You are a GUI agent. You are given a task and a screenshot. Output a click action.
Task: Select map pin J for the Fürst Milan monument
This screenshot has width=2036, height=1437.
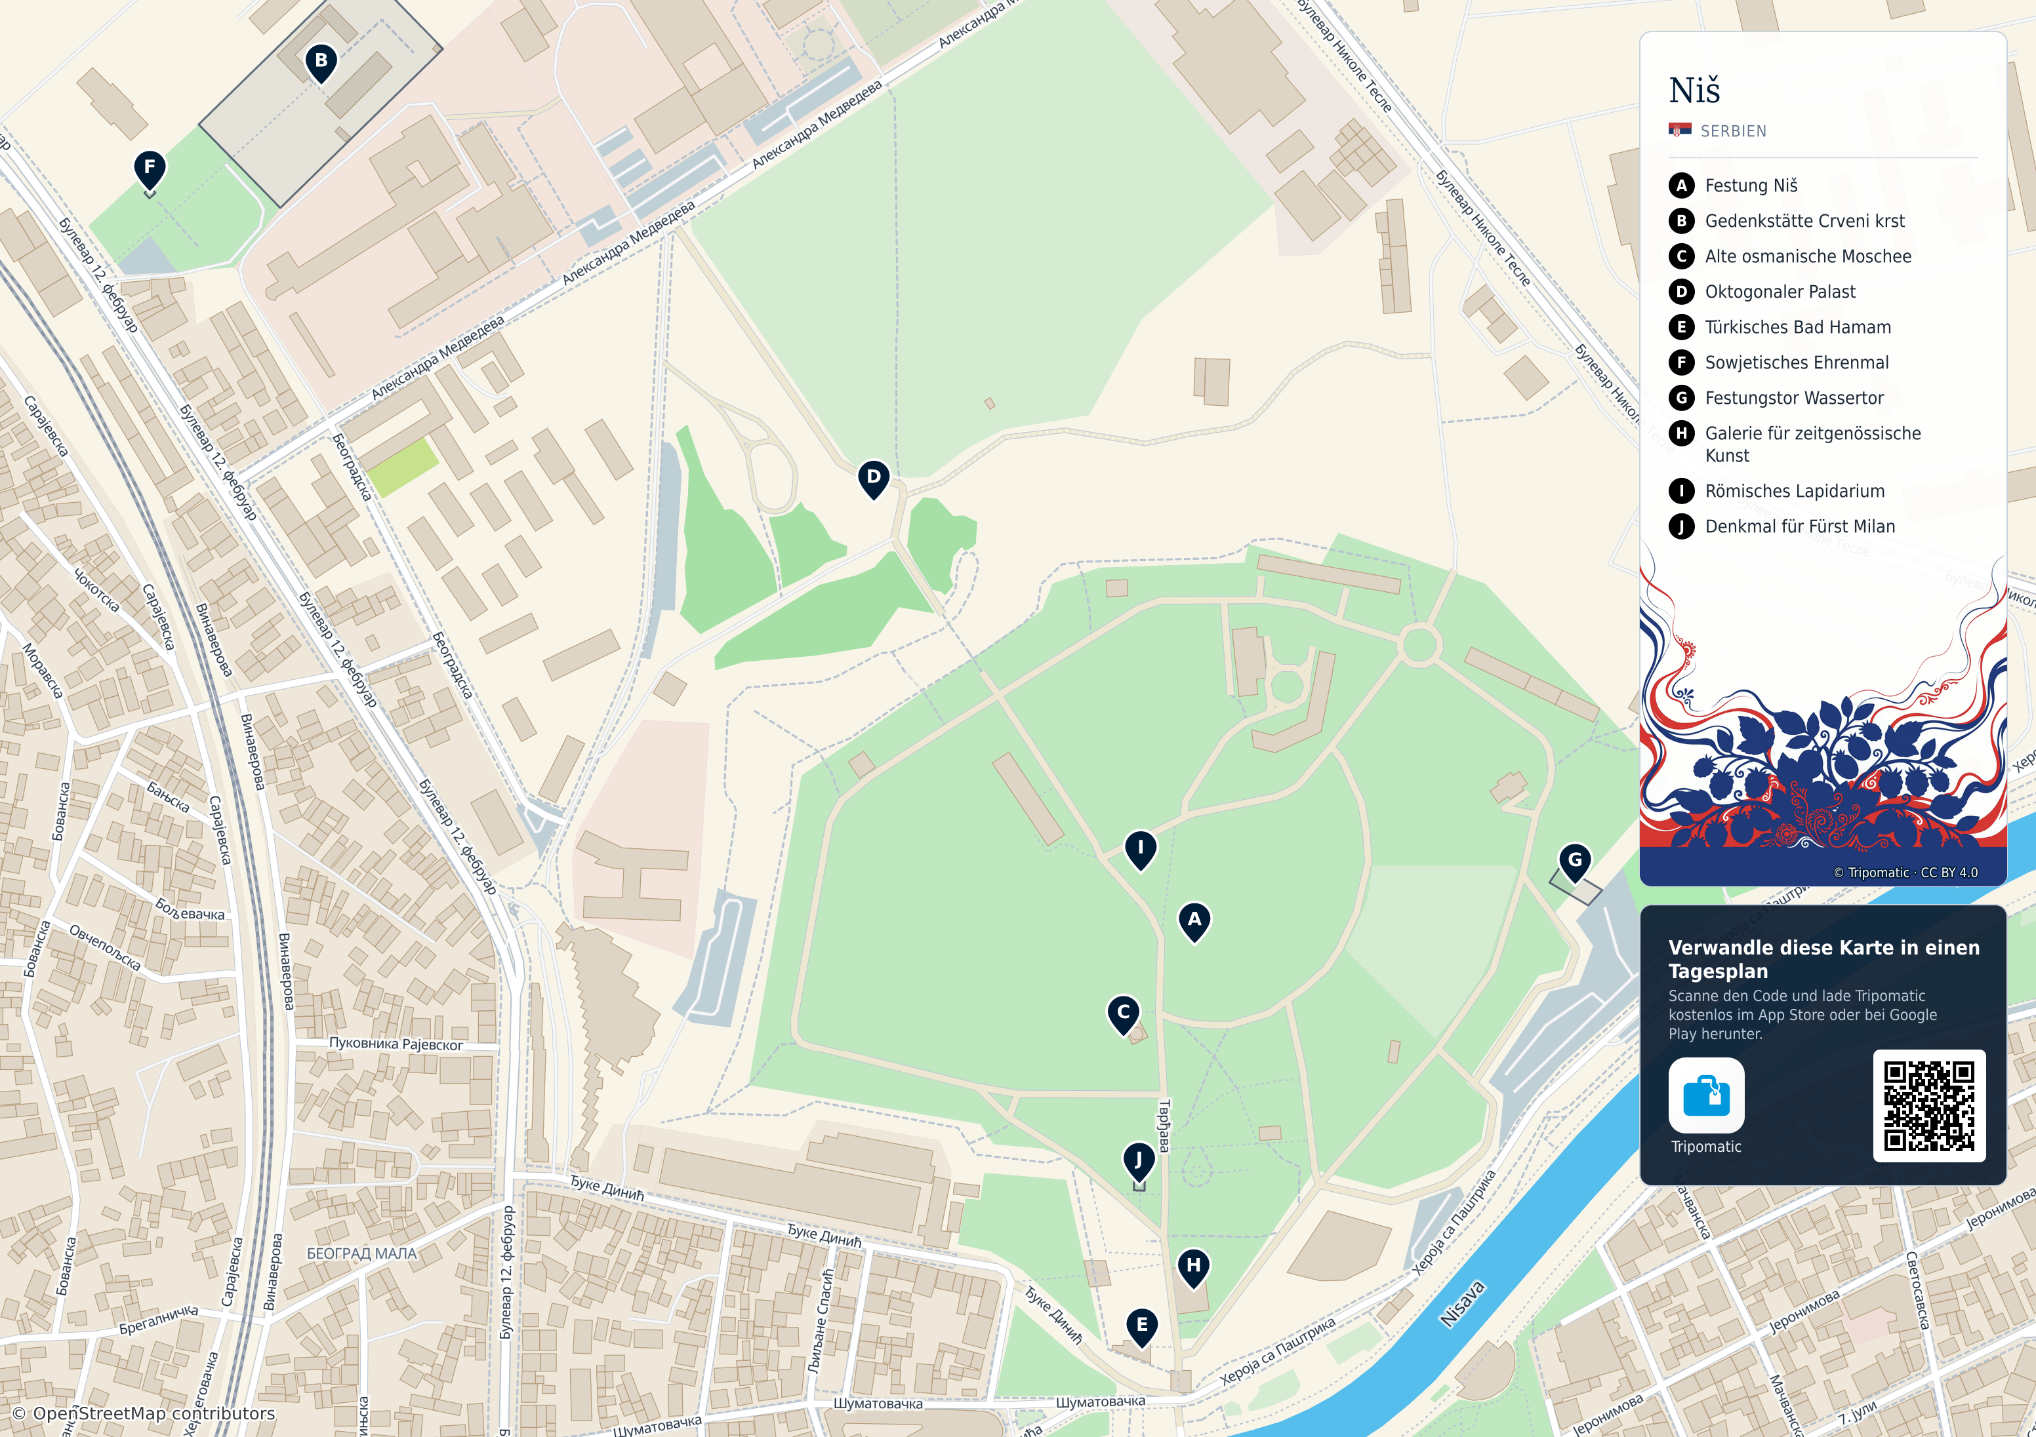click(x=1139, y=1161)
